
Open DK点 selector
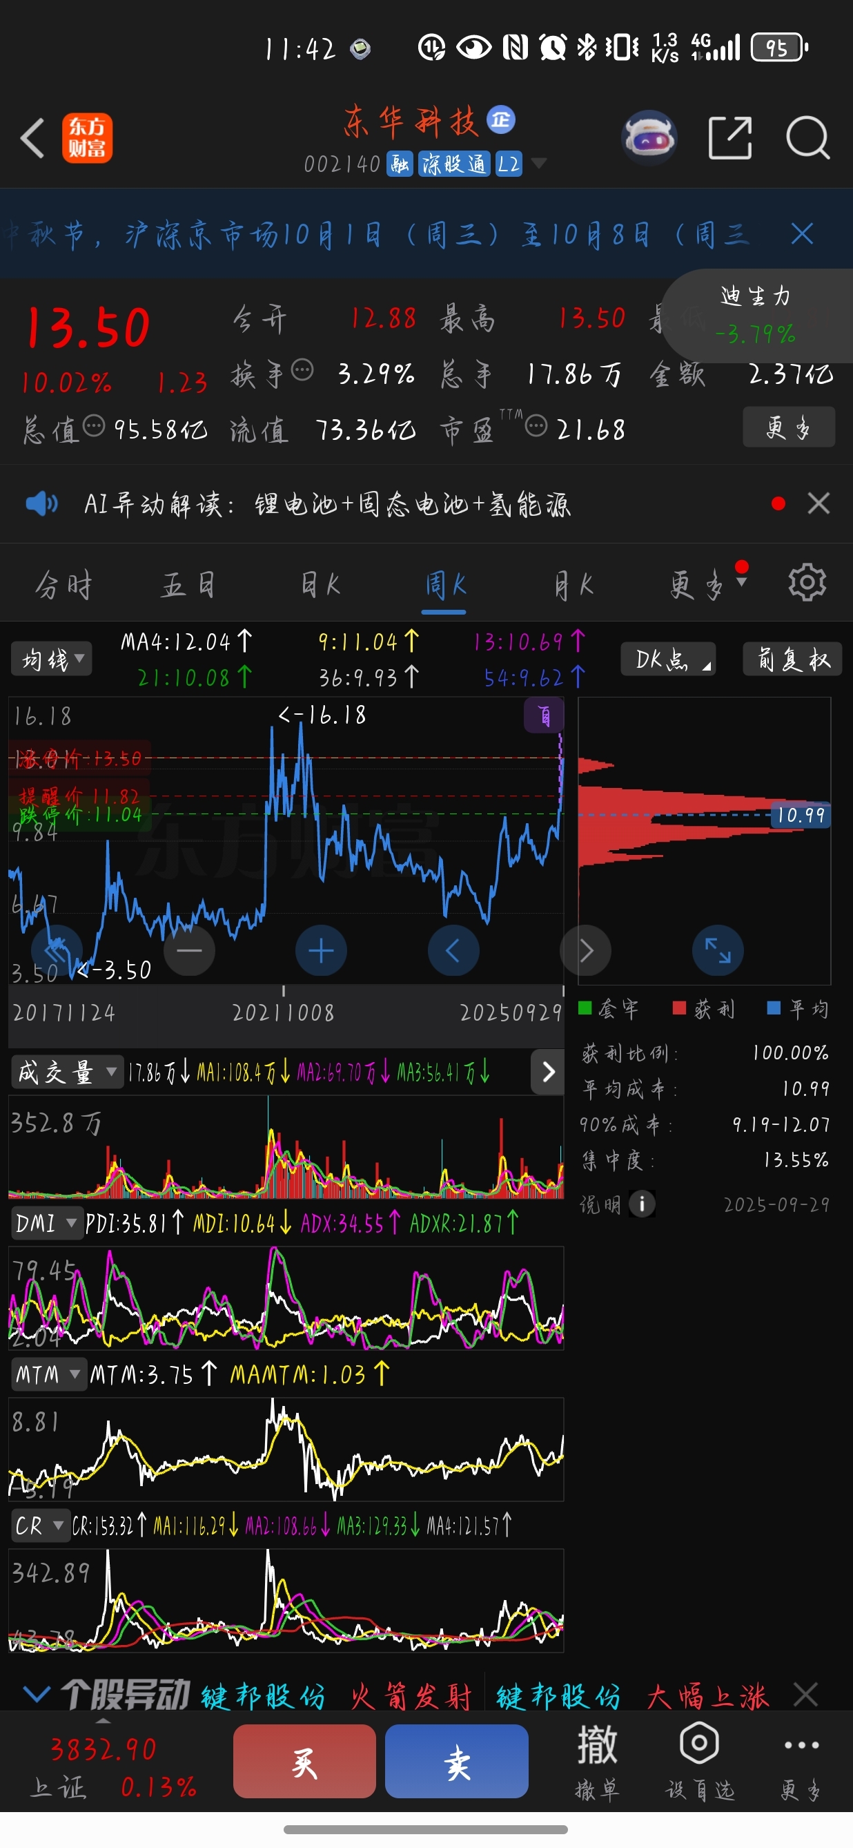(668, 659)
